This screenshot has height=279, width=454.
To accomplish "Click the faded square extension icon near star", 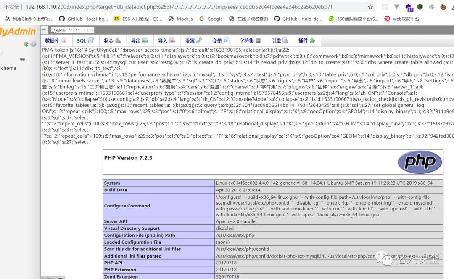I will (x=385, y=7).
